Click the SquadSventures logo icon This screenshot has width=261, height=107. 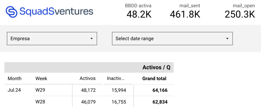tap(11, 12)
